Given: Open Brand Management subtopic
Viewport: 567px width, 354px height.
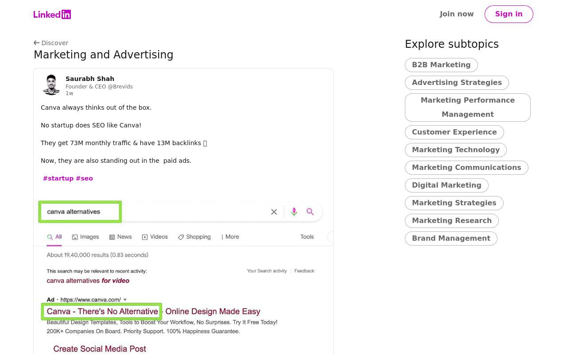Looking at the screenshot, I should click(451, 239).
